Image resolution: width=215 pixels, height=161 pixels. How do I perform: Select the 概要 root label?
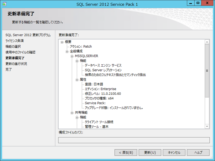(68, 42)
